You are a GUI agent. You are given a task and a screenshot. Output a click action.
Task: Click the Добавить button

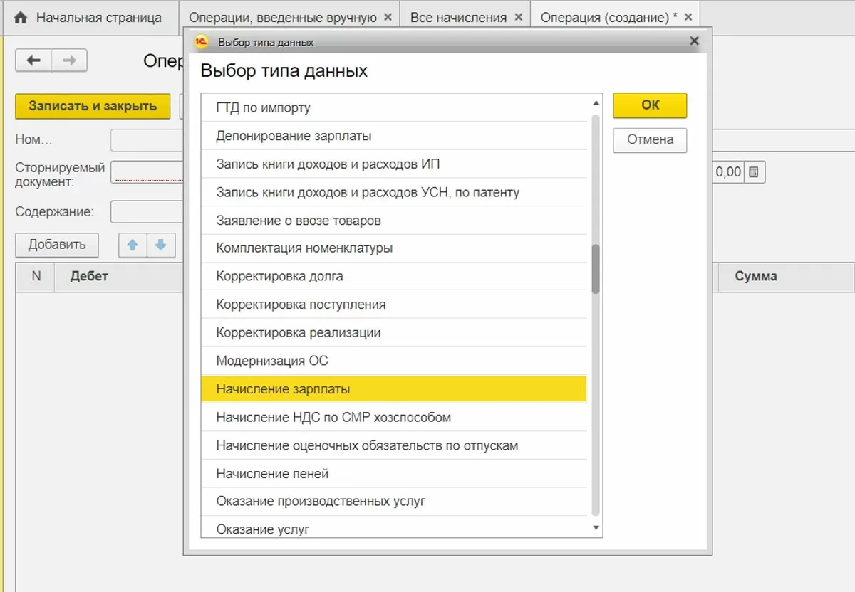pos(57,245)
